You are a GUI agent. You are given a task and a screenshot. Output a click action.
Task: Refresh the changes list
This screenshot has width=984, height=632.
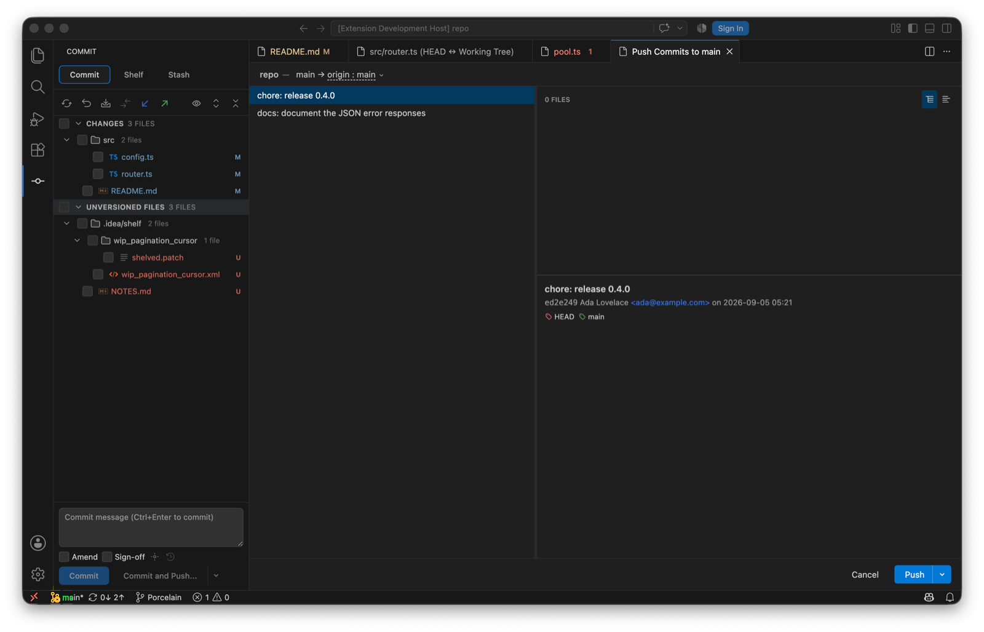pyautogui.click(x=66, y=103)
